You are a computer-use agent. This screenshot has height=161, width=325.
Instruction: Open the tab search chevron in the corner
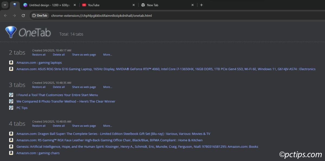point(4,5)
